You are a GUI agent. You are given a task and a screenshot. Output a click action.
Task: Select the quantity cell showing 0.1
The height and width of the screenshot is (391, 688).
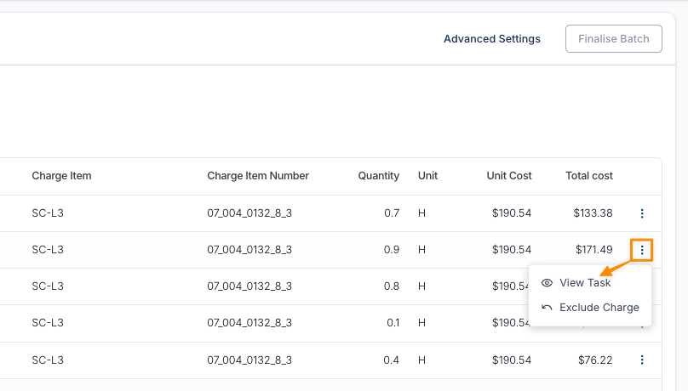click(x=392, y=323)
